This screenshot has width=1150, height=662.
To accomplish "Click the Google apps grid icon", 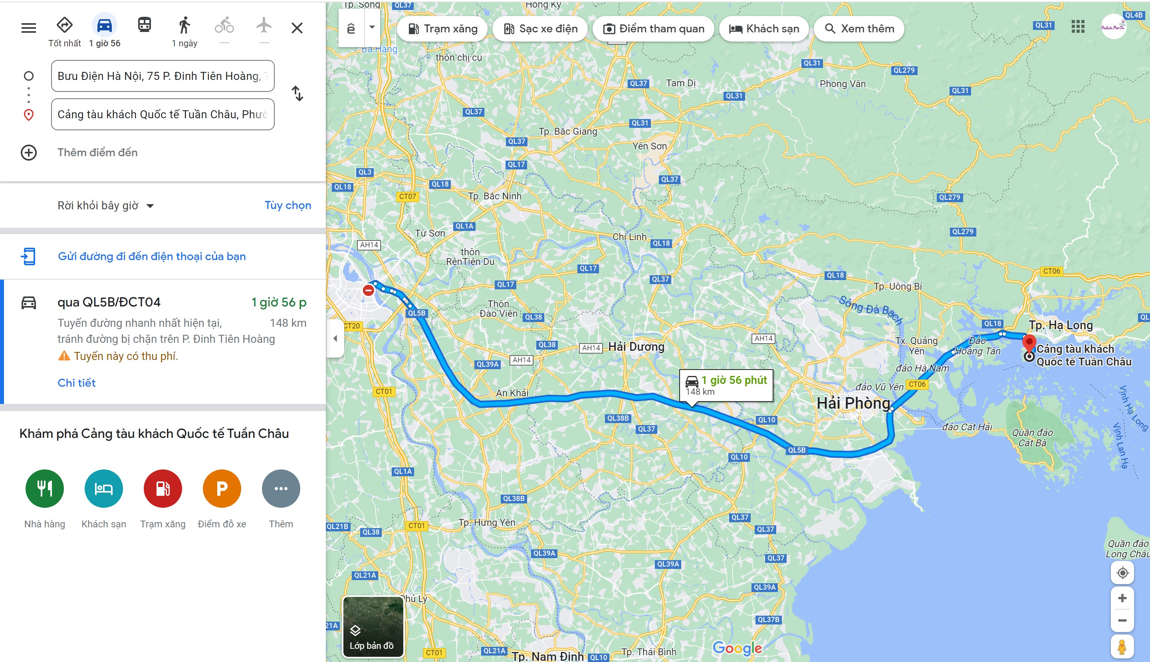I will click(1078, 27).
